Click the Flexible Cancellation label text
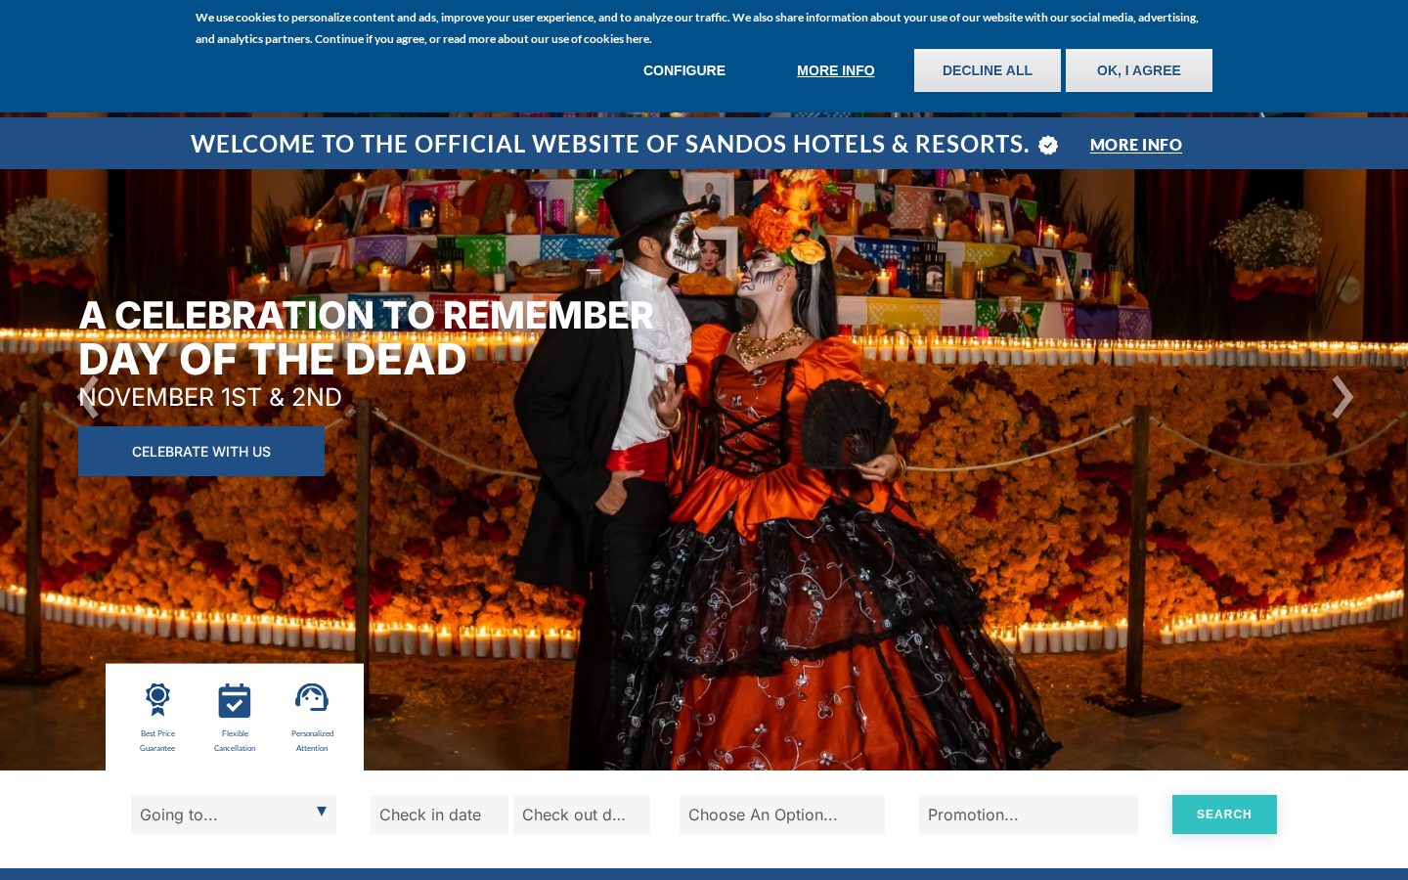 pyautogui.click(x=235, y=740)
